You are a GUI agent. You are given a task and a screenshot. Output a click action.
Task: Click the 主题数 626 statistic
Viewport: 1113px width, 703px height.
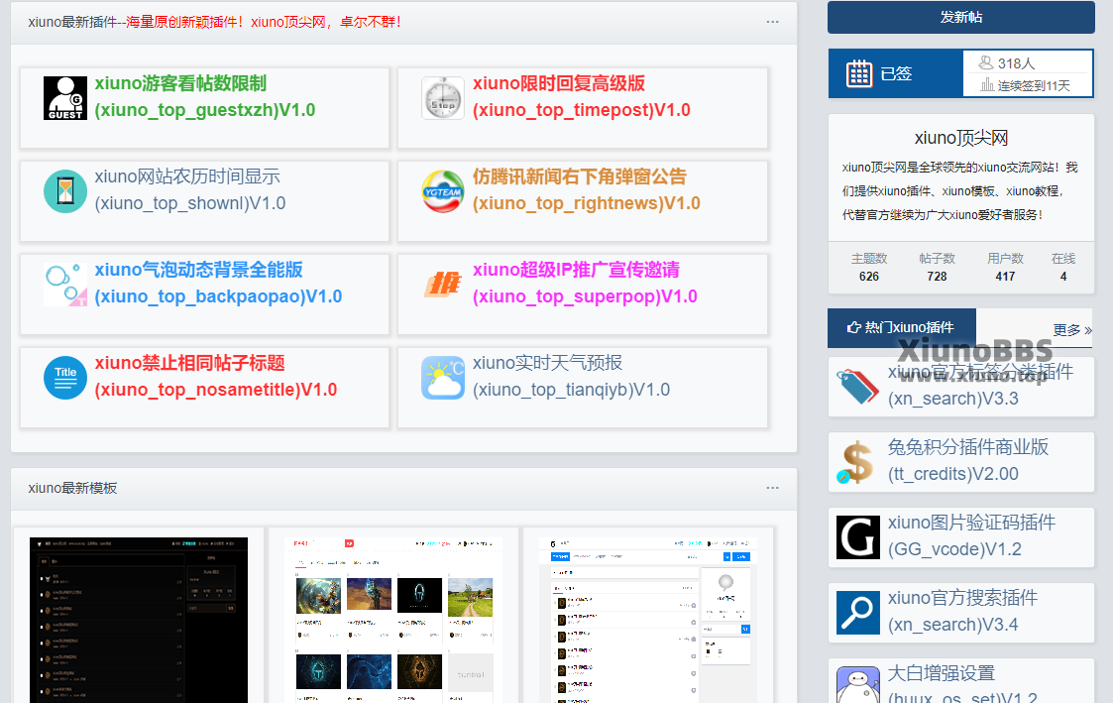869,267
